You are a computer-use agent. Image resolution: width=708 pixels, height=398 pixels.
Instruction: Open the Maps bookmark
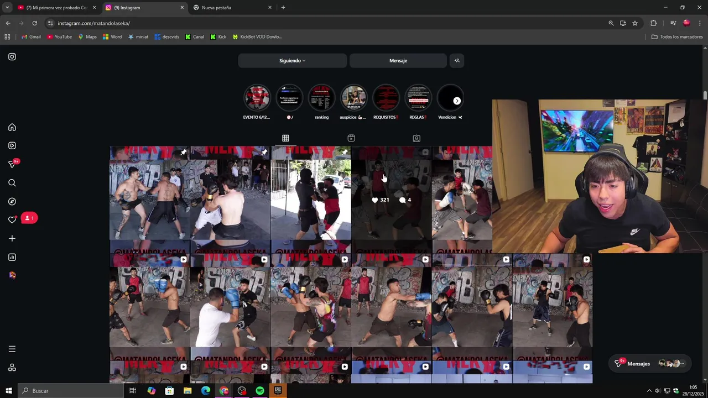pyautogui.click(x=87, y=37)
